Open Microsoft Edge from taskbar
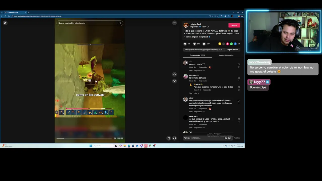Image resolution: width=322 pixels, height=181 pixels. (x=129, y=146)
